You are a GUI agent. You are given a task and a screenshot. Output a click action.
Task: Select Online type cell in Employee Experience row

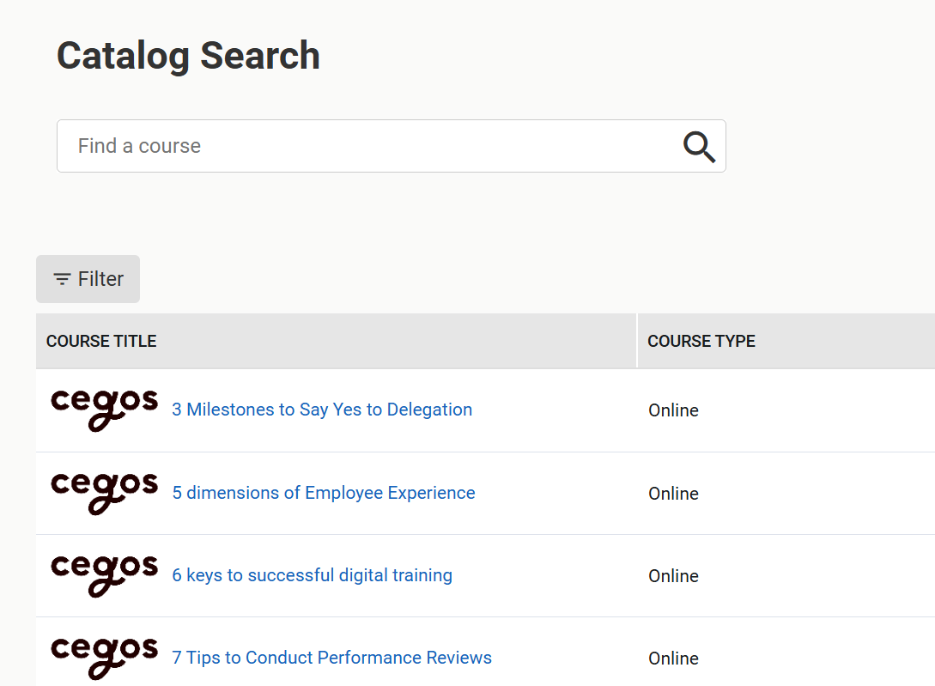click(x=673, y=494)
